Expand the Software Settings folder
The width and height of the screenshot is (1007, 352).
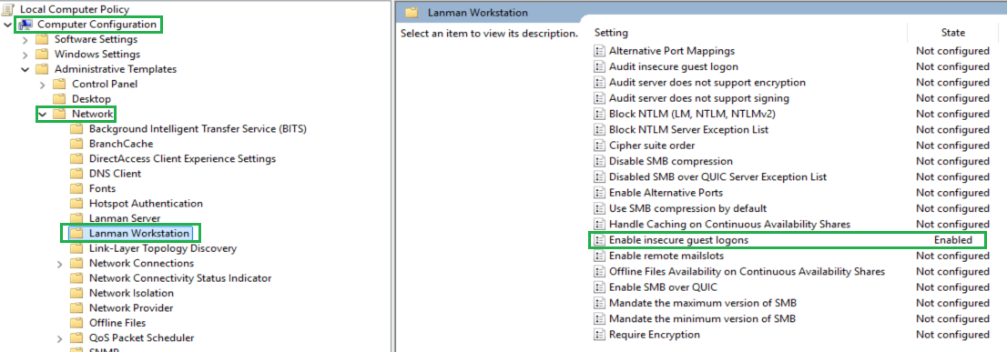[25, 40]
